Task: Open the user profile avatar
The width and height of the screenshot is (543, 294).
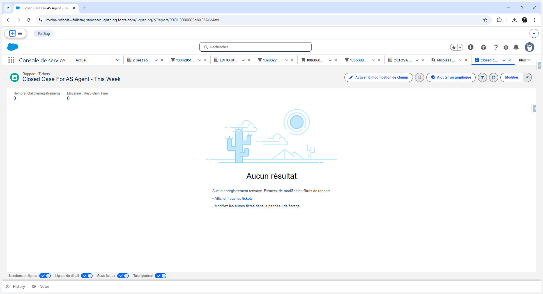Action: (x=530, y=47)
